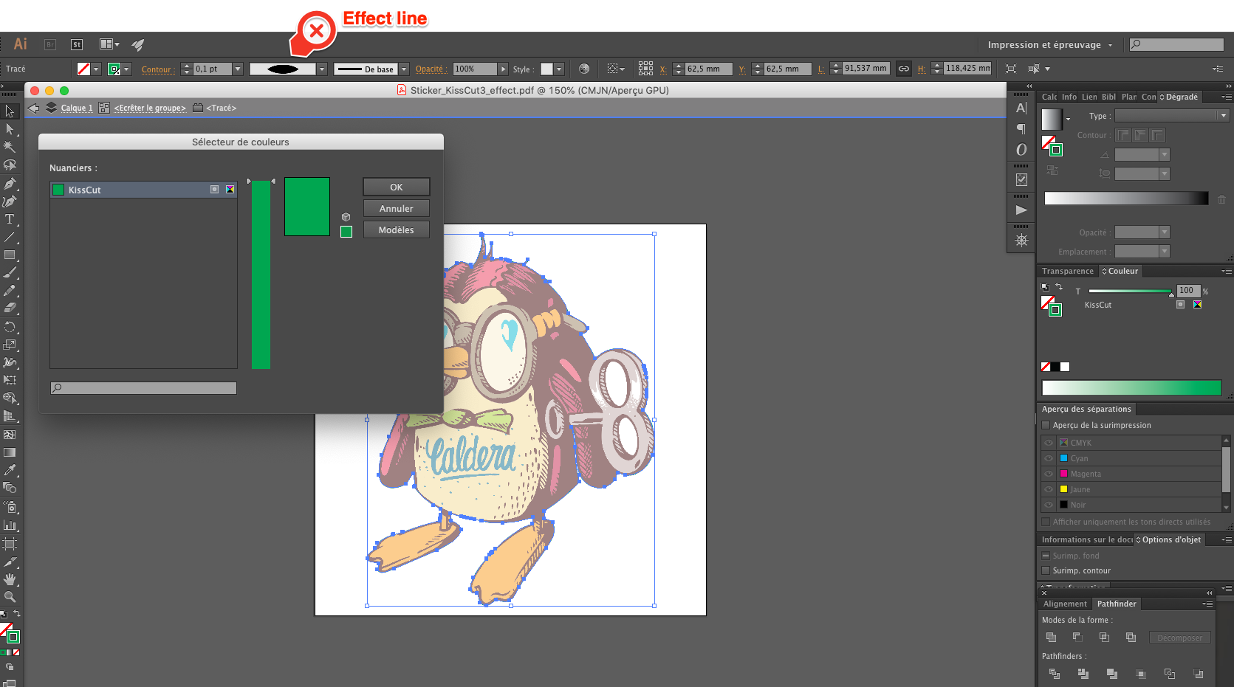Enable Aperçu de la surimpression checkbox

pyautogui.click(x=1046, y=425)
